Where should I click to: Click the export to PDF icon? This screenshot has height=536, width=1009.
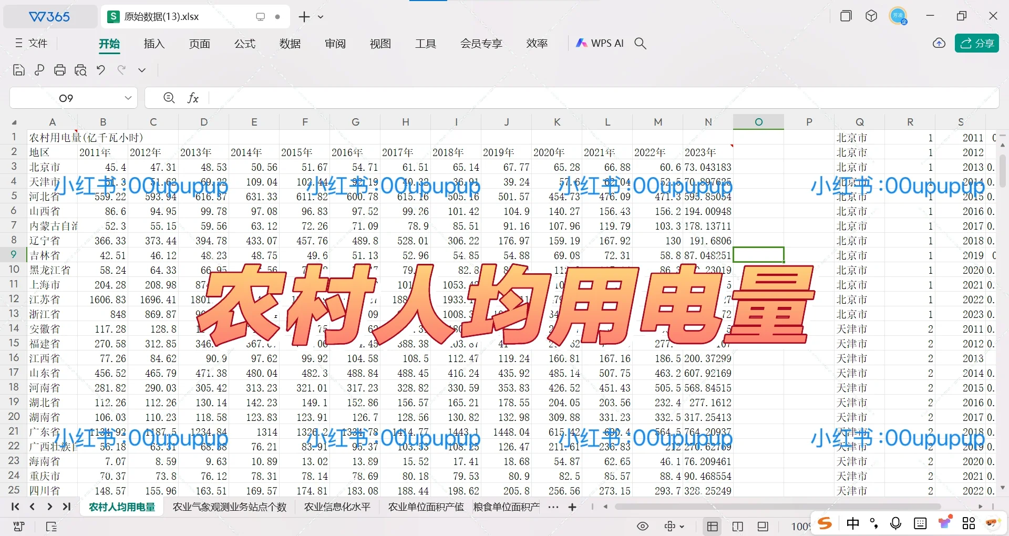pyautogui.click(x=39, y=70)
